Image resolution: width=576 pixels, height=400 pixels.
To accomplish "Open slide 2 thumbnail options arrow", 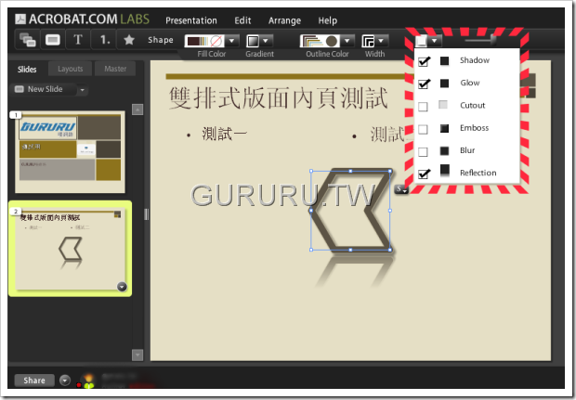I will coord(122,287).
